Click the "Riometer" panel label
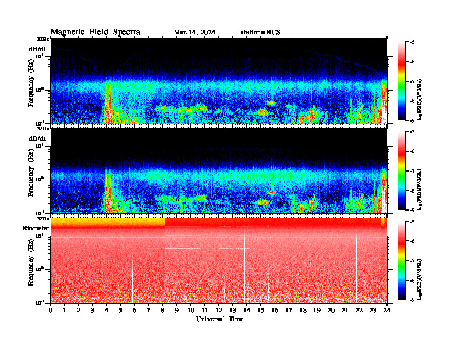Screen dimensions: 461x356 (36, 228)
